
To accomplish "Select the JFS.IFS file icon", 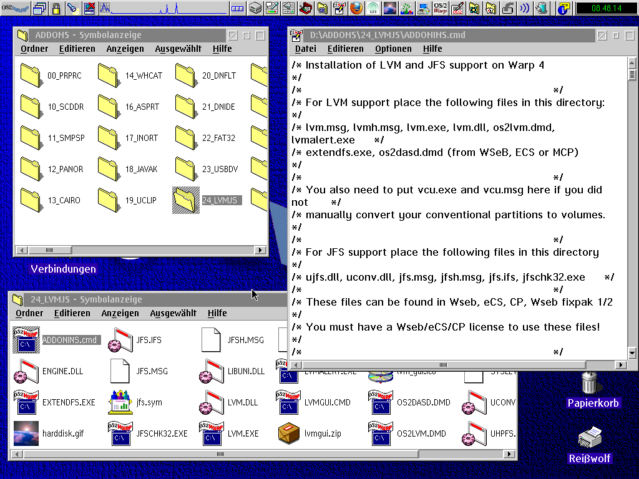I will click(120, 340).
